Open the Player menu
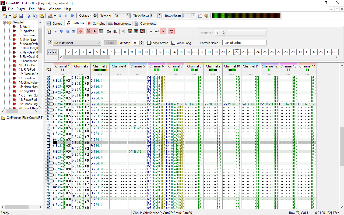 21,9
